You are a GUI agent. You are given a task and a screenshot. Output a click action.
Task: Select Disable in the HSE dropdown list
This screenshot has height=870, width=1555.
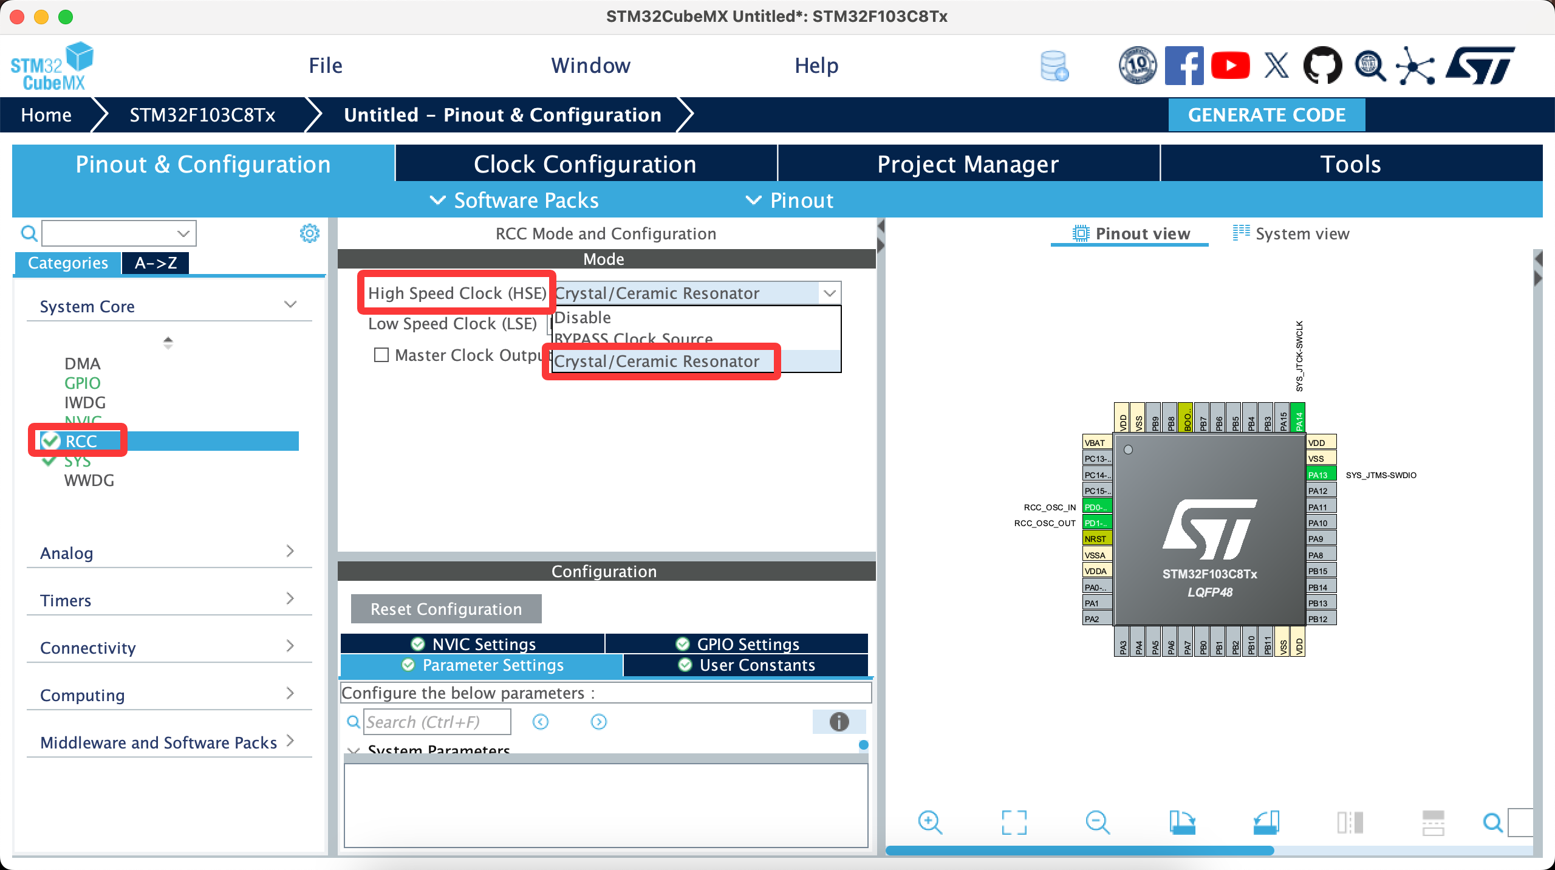[696, 317]
